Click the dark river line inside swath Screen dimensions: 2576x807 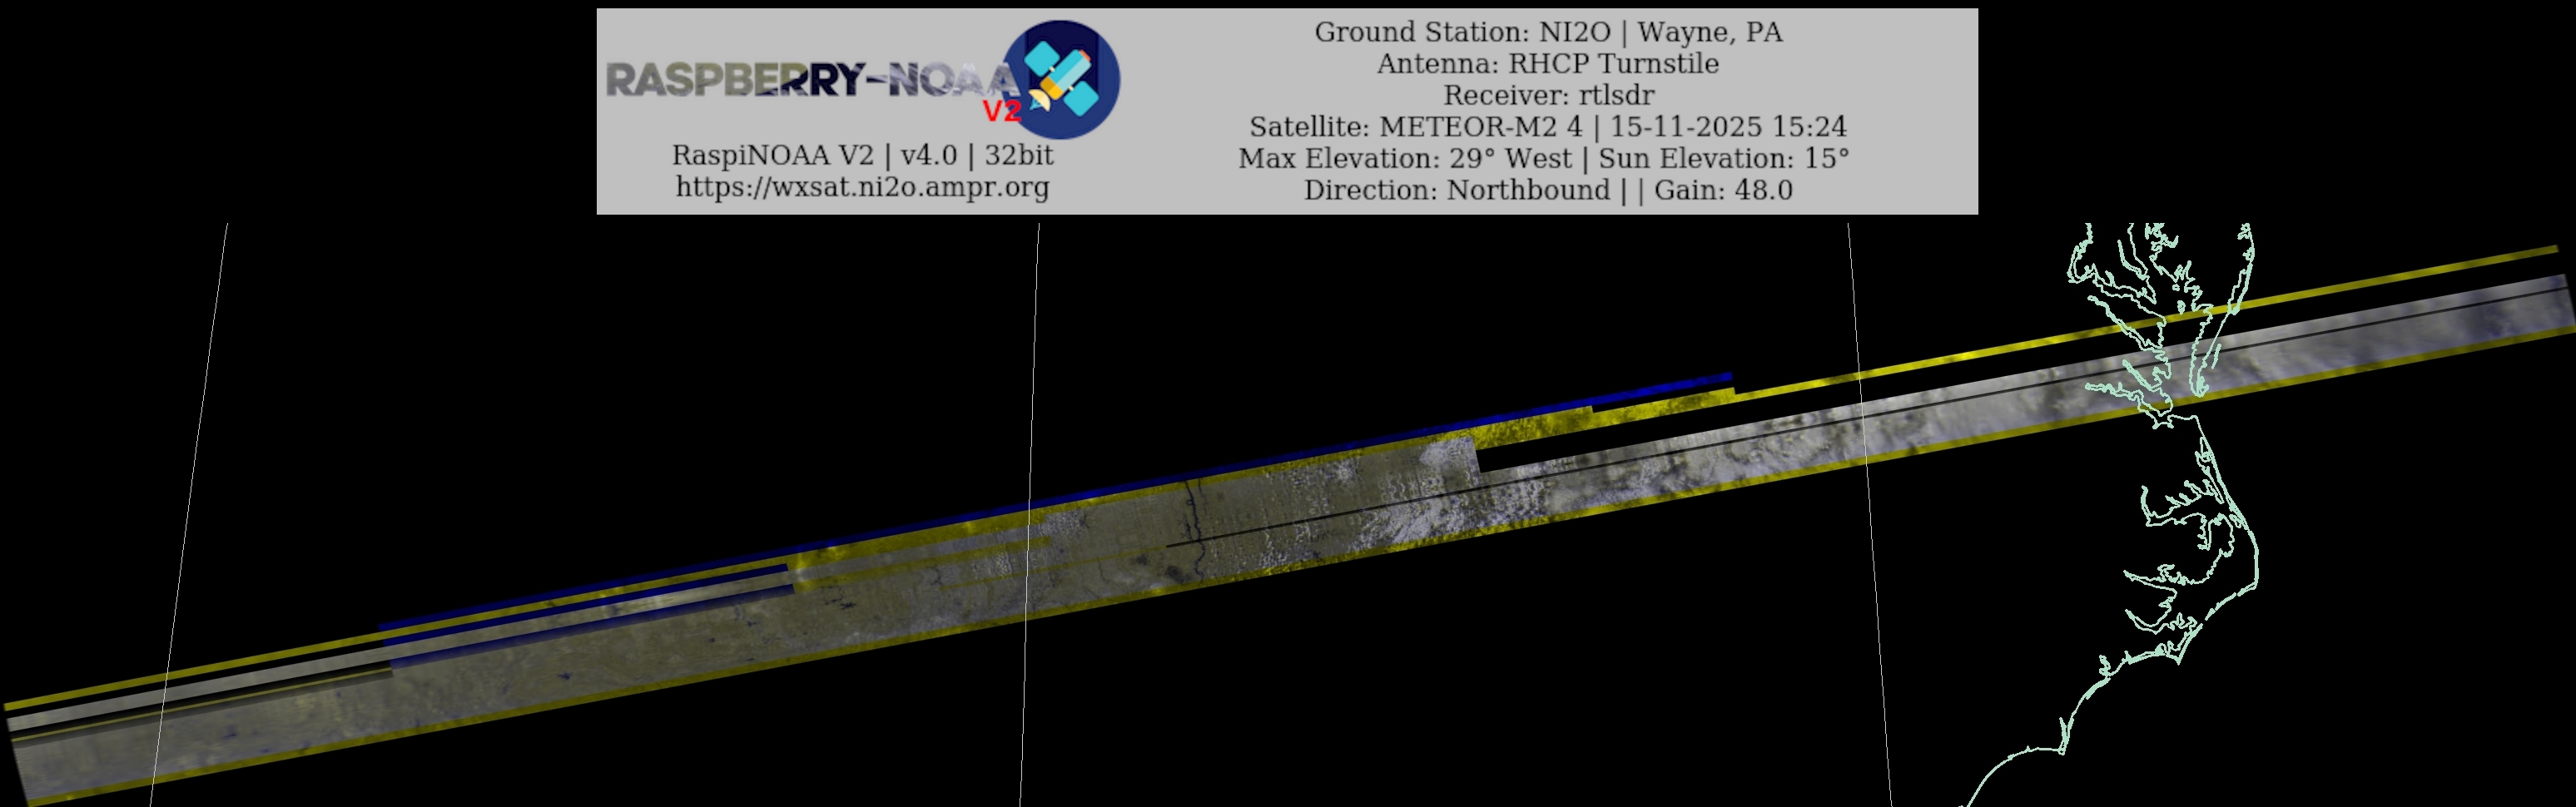[1191, 508]
